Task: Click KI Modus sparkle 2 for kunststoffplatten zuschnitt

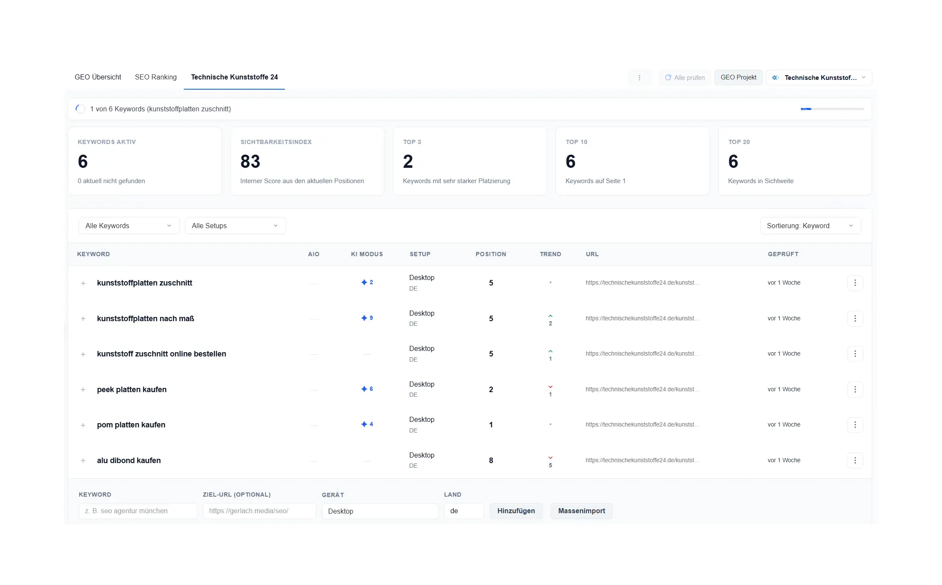Action: (367, 283)
